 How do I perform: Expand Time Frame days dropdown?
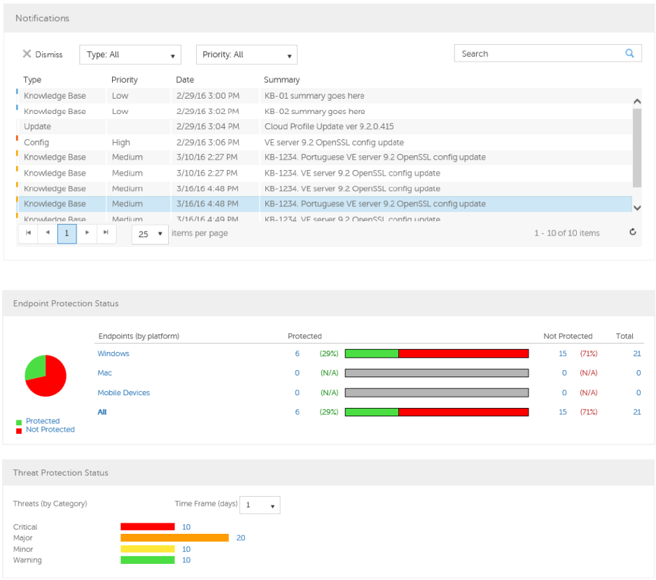click(260, 505)
